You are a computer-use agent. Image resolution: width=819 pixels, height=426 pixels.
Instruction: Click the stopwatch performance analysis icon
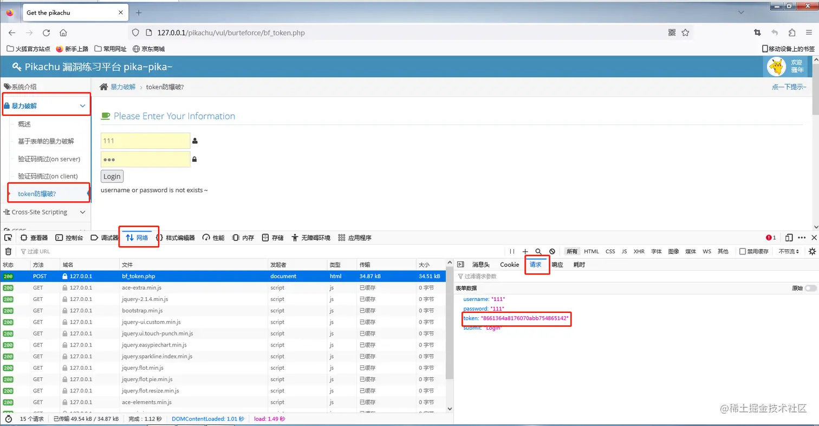(x=8, y=419)
